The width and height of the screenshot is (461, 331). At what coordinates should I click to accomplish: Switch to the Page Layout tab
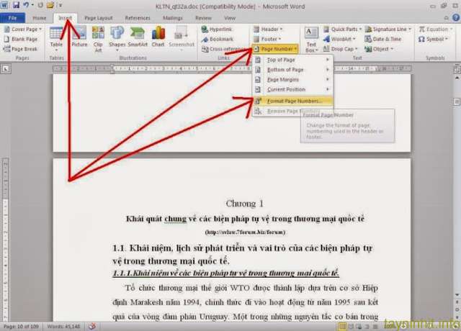pyautogui.click(x=98, y=17)
